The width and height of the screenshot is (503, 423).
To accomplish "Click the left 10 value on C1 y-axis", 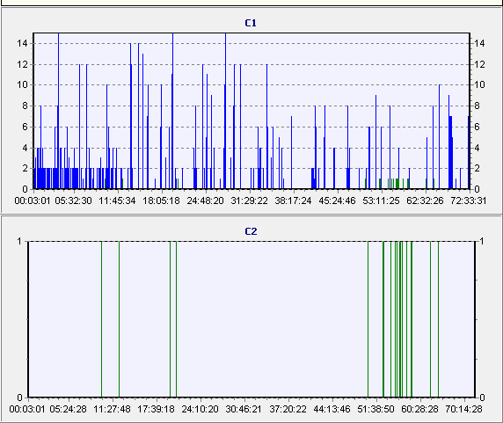I will 23,85.
